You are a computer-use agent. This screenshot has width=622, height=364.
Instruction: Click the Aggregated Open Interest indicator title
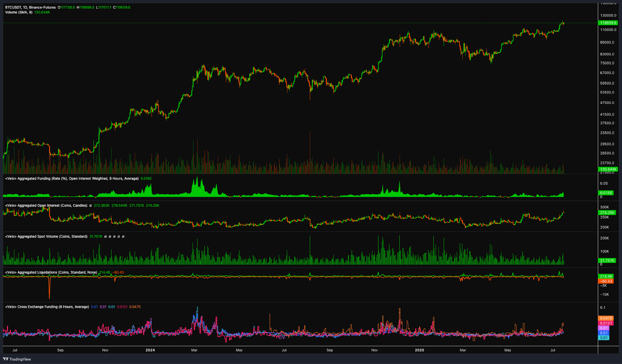46,206
